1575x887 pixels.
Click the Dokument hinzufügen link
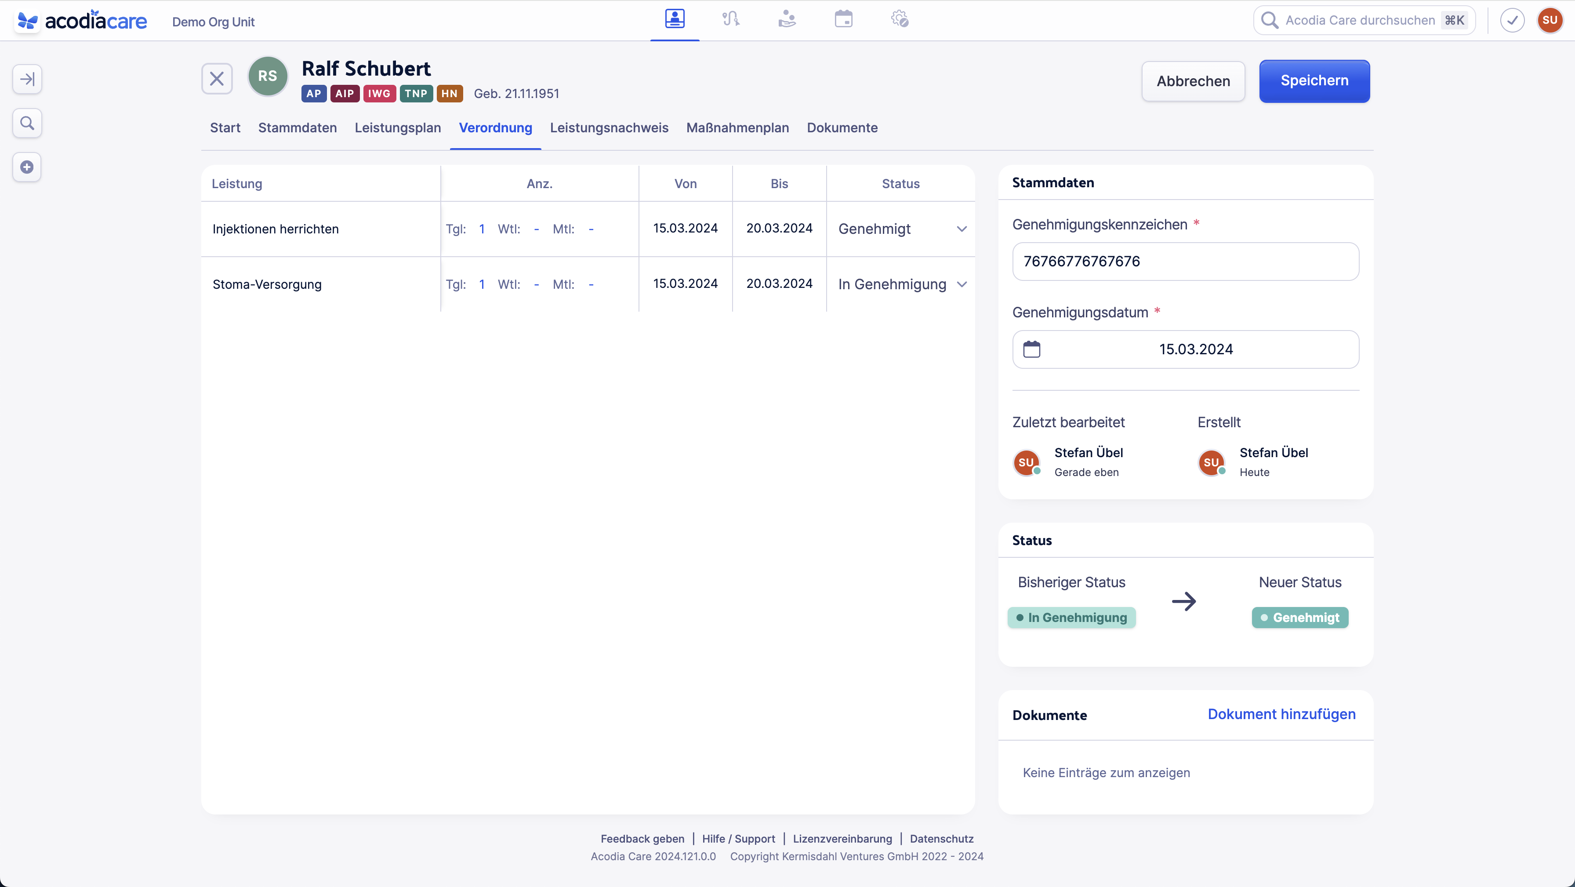[1281, 714]
